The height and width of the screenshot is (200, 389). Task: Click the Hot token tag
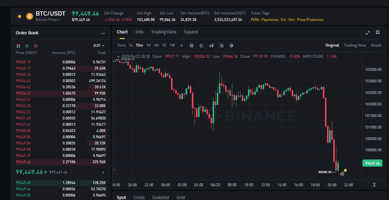pos(291,20)
